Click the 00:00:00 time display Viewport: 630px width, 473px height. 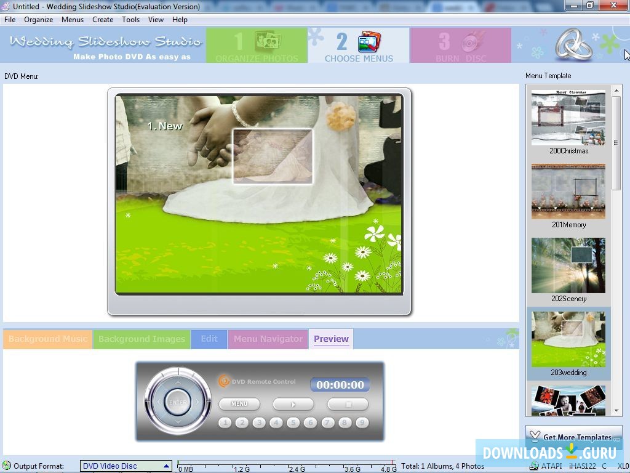(340, 384)
